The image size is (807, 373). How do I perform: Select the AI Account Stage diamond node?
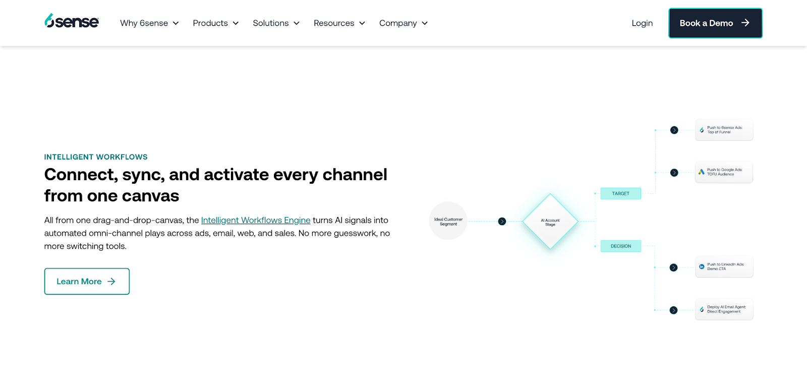pos(550,222)
